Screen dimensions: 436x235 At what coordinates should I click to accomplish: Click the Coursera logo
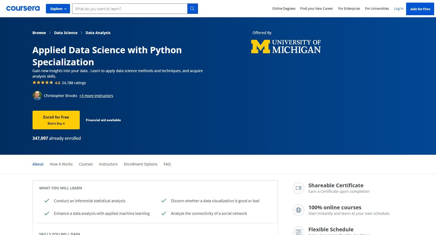click(x=23, y=8)
